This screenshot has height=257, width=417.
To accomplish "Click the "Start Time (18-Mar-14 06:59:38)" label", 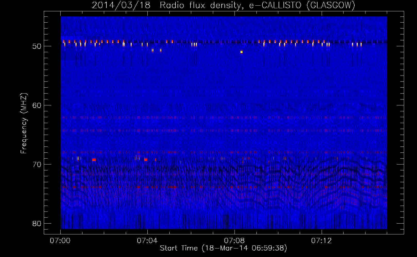I will pos(223,248).
